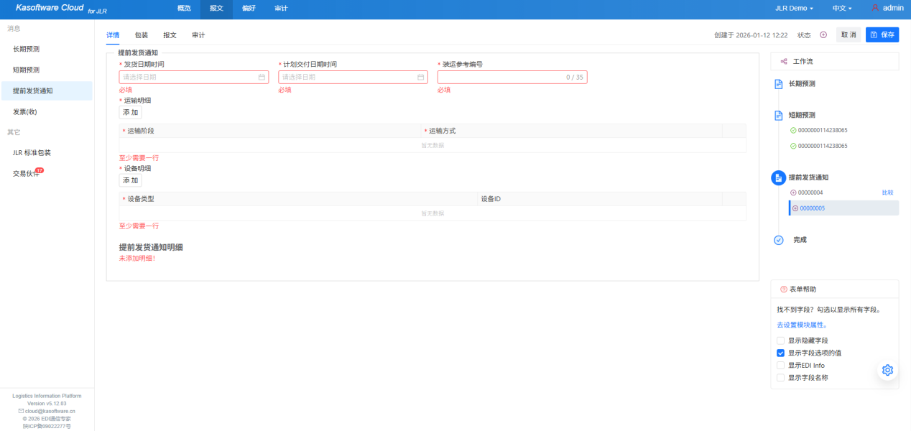This screenshot has width=911, height=431.
Task: Enable the 显示EDI Info checkbox
Action: [780, 366]
